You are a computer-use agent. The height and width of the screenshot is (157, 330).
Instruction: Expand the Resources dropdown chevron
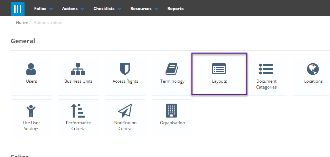[x=156, y=9]
